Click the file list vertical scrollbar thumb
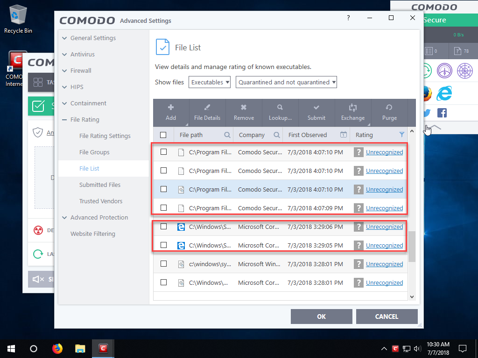The image size is (478, 358). [412, 247]
